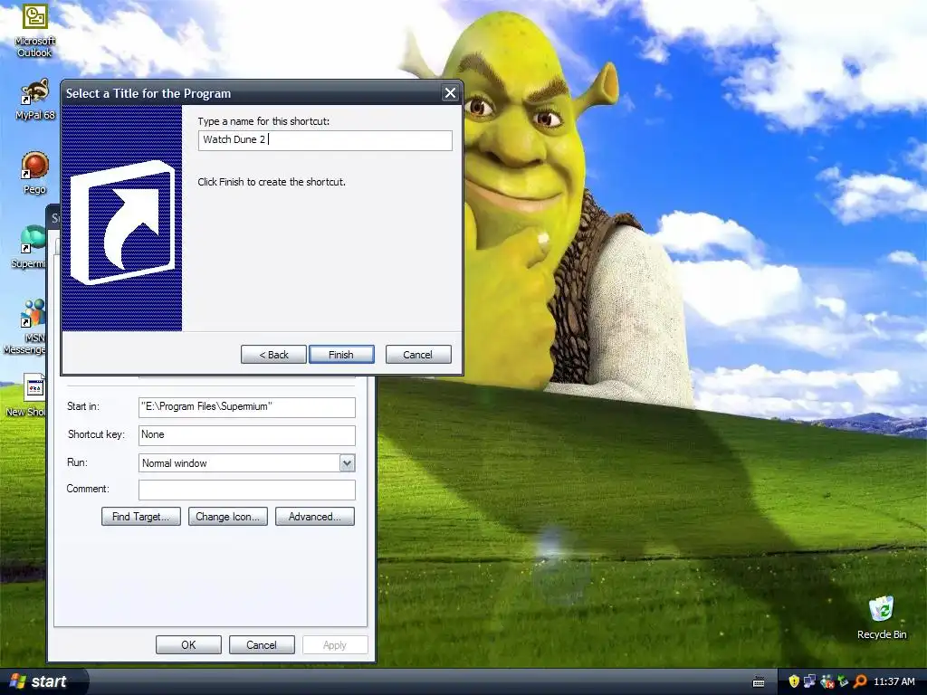Select the Pego desktop shortcut
The height and width of the screenshot is (695, 927).
35,173
